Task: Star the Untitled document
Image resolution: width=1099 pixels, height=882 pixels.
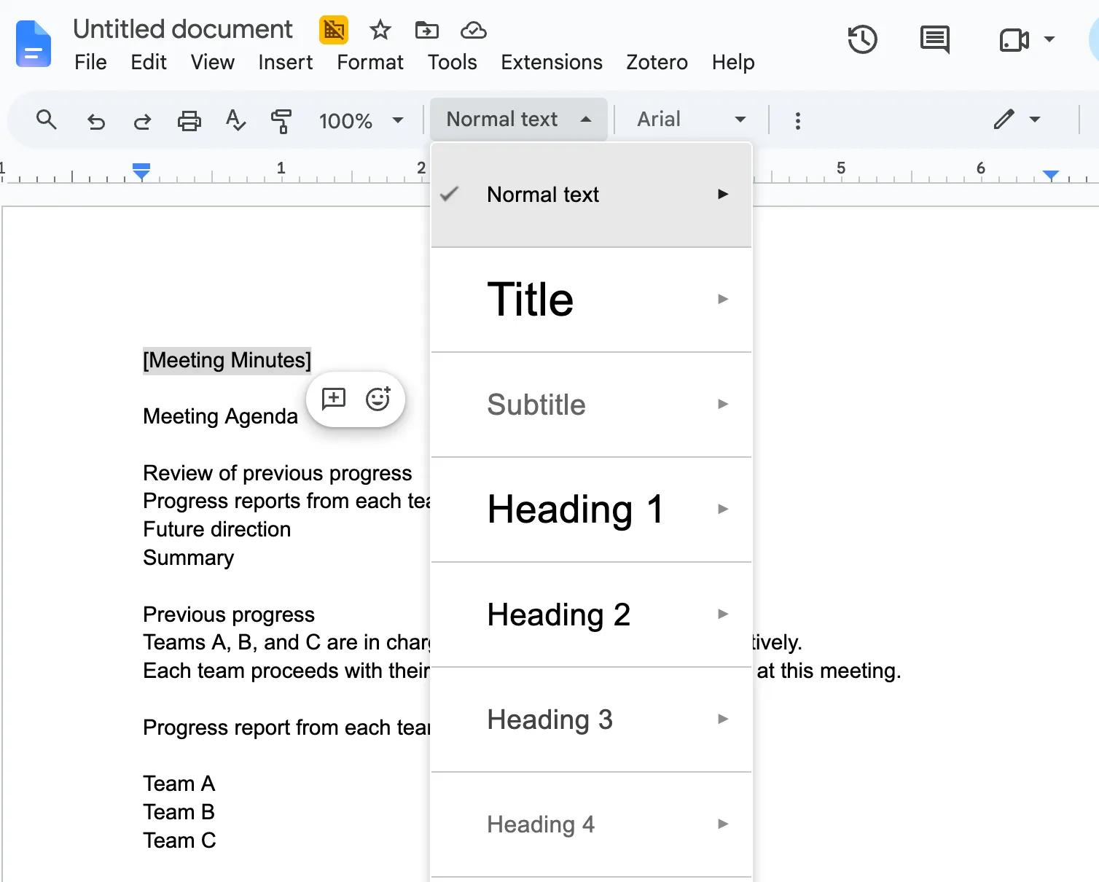Action: [x=380, y=30]
